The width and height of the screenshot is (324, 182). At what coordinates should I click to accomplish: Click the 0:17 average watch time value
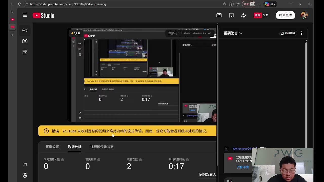point(176,166)
